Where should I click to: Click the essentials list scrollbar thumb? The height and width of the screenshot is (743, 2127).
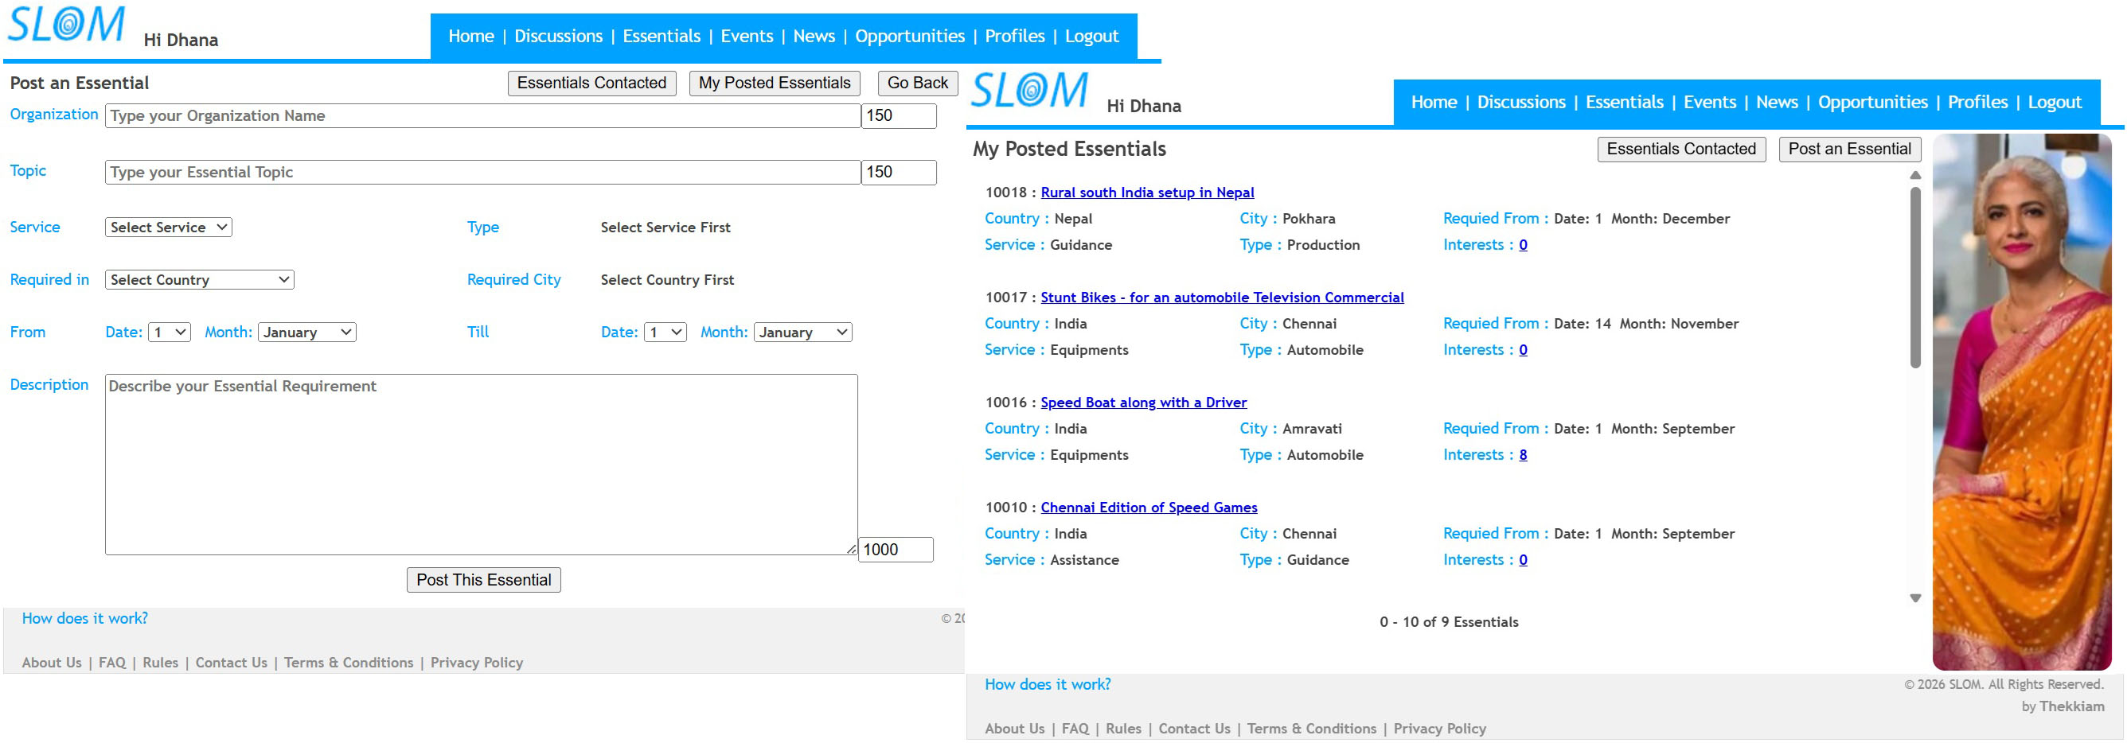[1915, 278]
